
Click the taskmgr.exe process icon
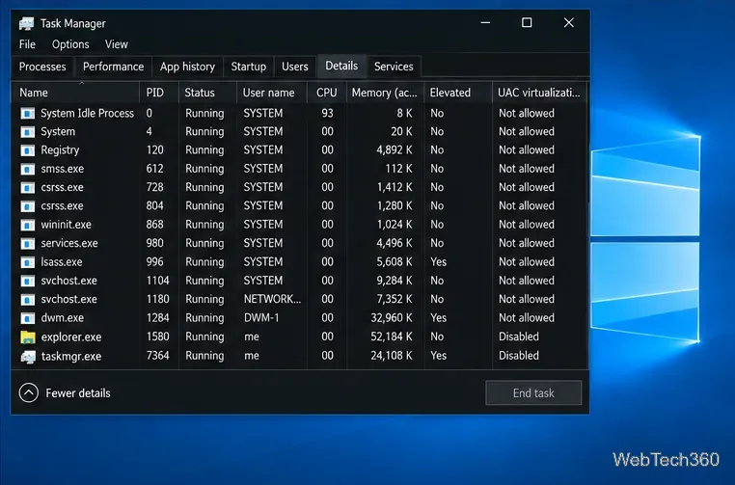click(28, 357)
